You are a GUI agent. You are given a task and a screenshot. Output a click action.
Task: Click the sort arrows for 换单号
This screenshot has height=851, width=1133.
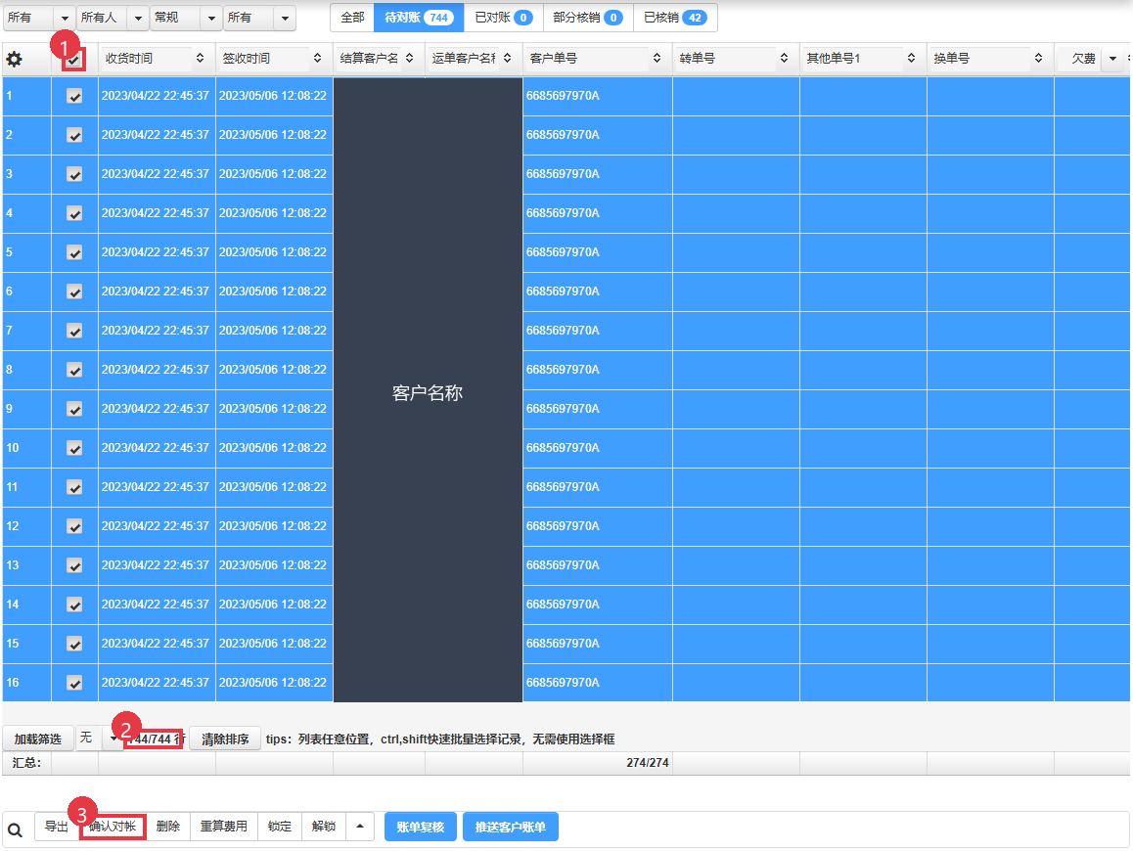[1038, 59]
